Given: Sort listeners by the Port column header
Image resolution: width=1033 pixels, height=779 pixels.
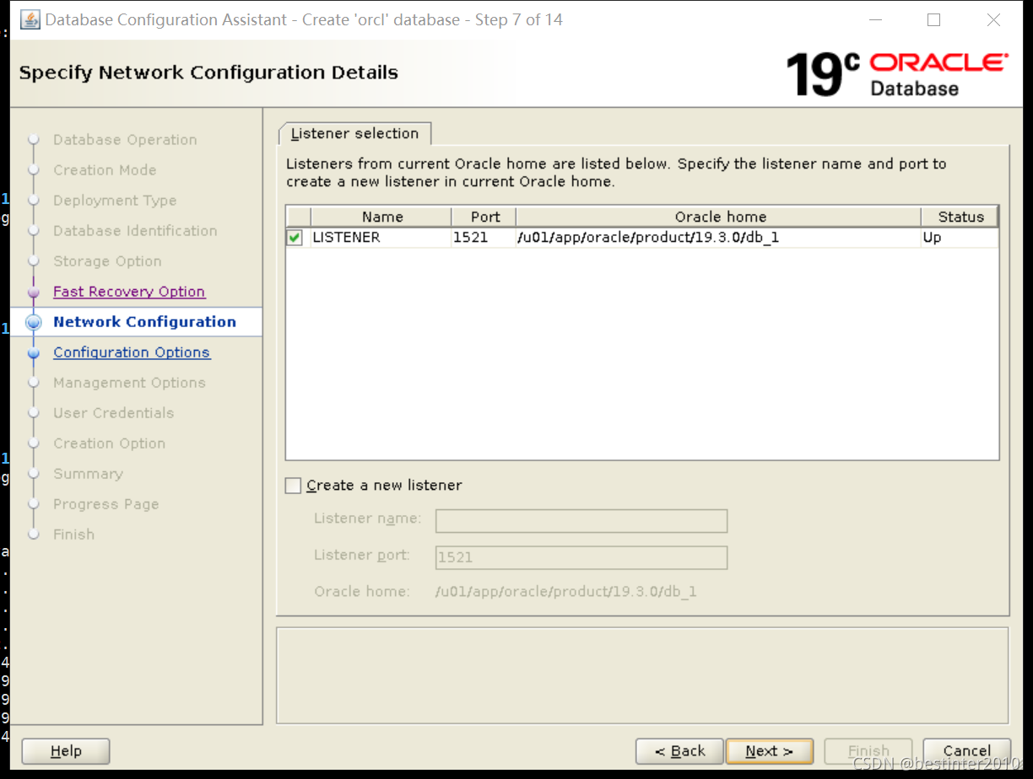Looking at the screenshot, I should point(484,217).
